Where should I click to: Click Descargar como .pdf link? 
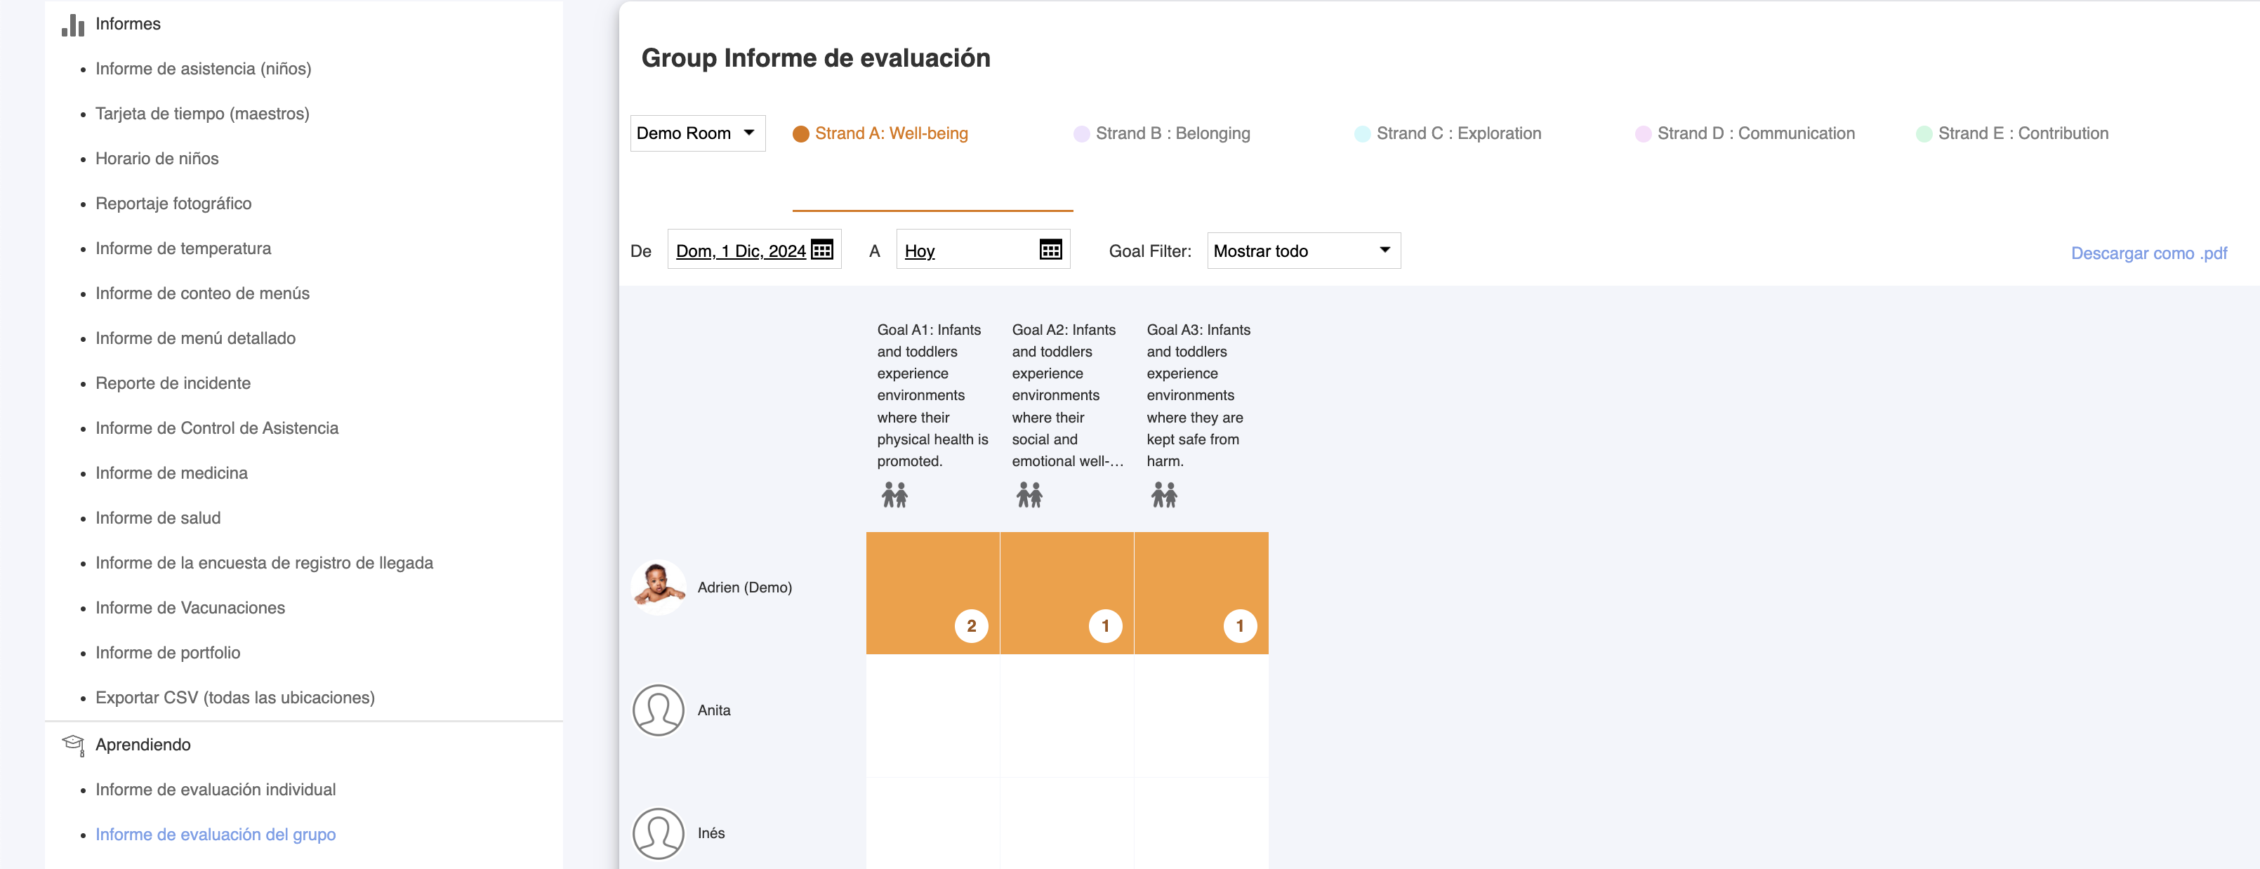point(2148,253)
